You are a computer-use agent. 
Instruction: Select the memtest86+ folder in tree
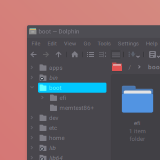72,108
